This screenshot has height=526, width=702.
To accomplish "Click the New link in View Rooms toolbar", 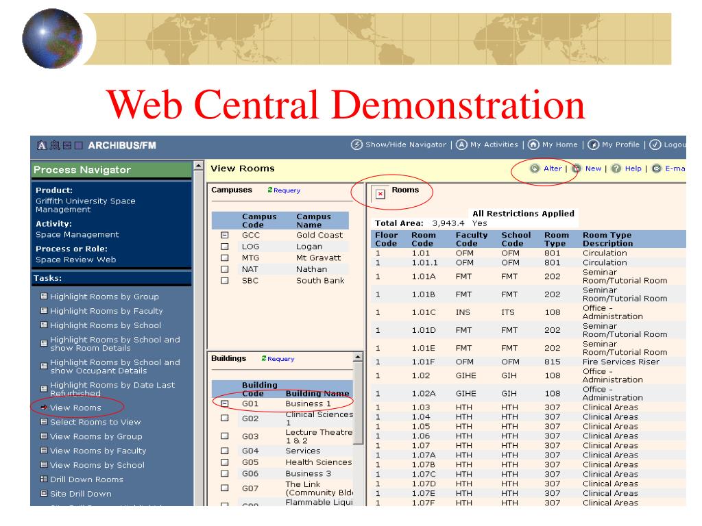I will pyautogui.click(x=593, y=168).
